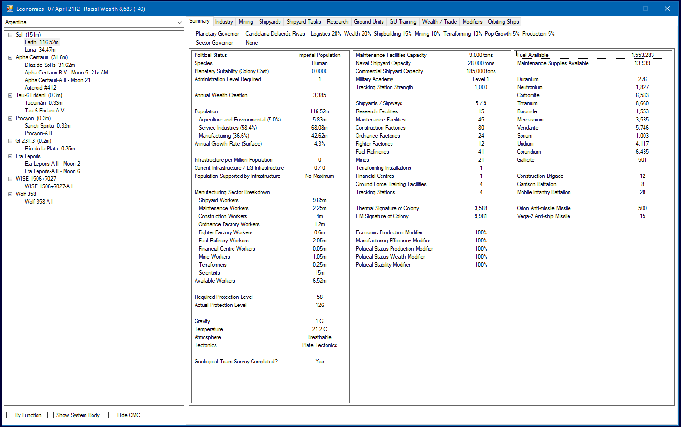The height and width of the screenshot is (427, 681).
Task: Switch to the Shipyards tab
Action: (x=270, y=22)
